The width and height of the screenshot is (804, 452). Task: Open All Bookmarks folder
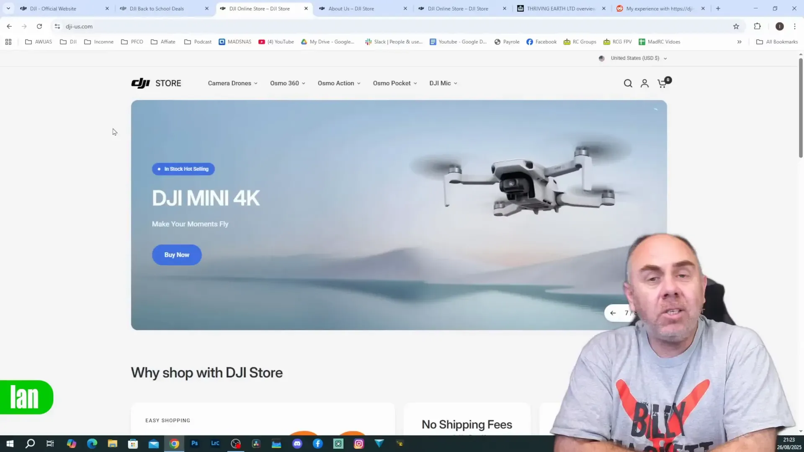777,42
